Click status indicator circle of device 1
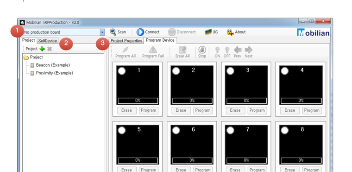Viewport: 352px width, 172px height. (x=122, y=71)
